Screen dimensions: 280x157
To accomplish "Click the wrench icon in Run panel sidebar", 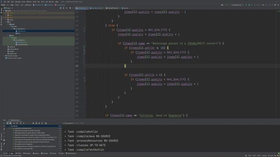I will click(x=4, y=129).
